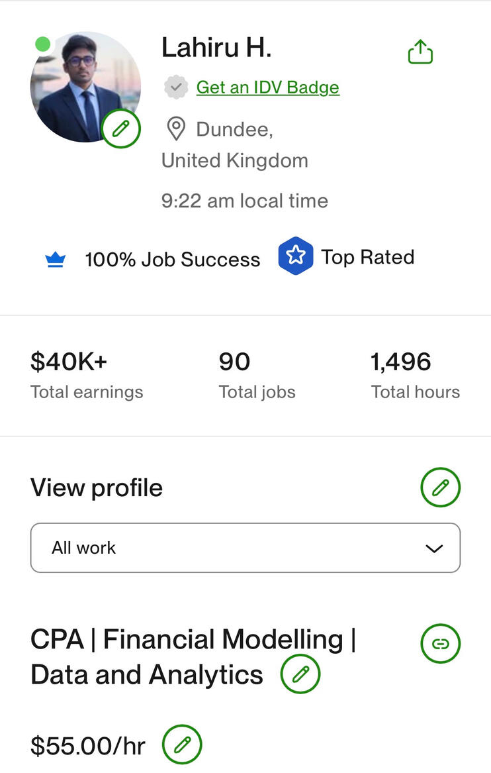The image size is (491, 773).
Task: Edit the $55.00/hr hourly rate
Action: tap(182, 745)
